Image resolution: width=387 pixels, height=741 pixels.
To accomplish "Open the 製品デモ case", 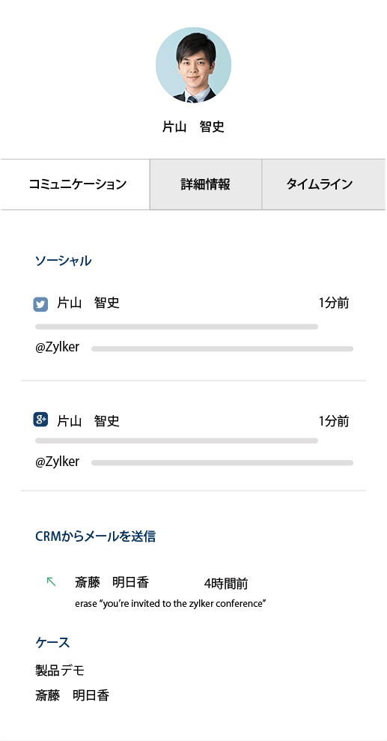I will (x=60, y=670).
